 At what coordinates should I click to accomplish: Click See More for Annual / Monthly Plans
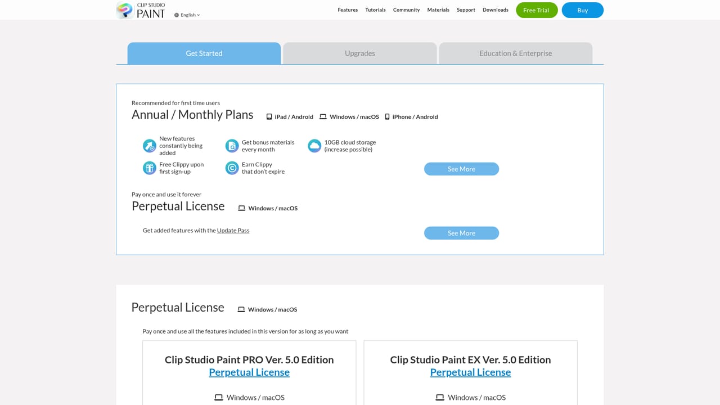click(x=461, y=169)
